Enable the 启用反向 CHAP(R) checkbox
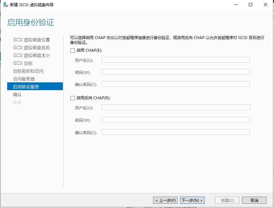 [73, 98]
